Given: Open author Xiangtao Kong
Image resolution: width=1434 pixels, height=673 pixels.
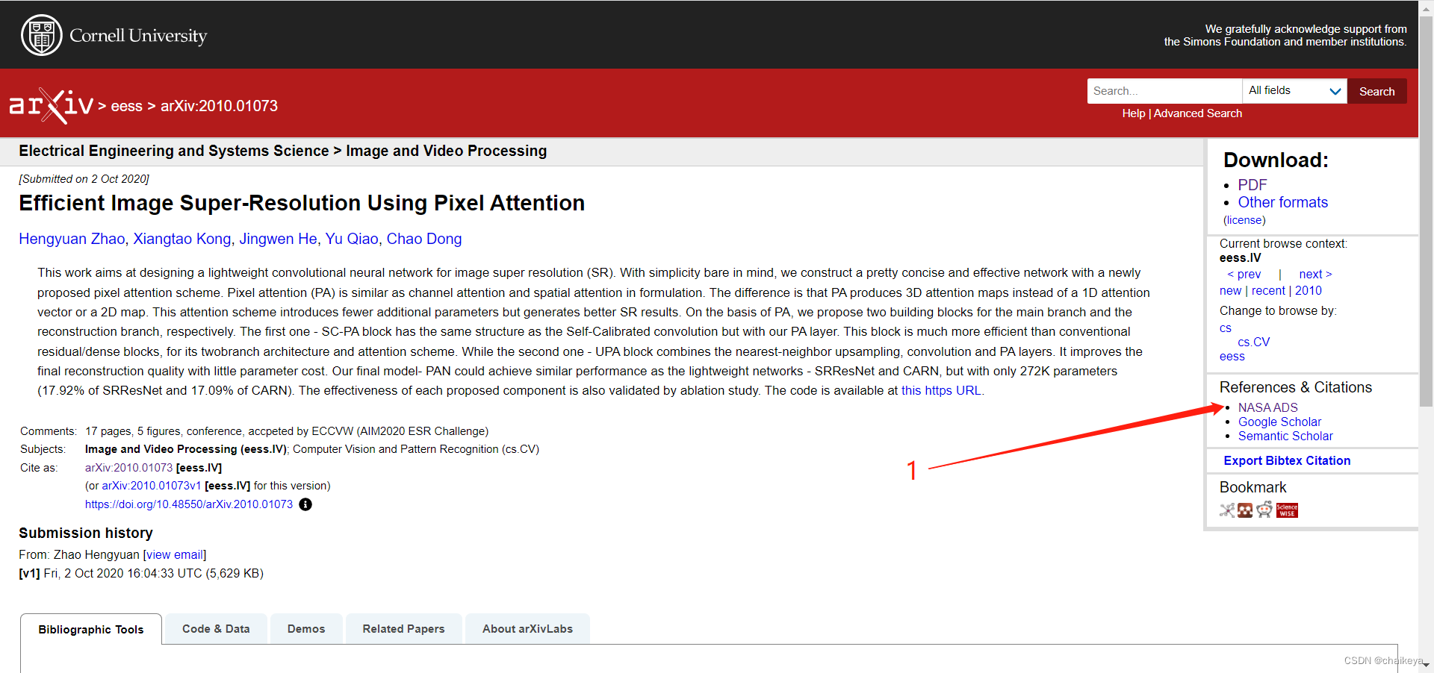Looking at the screenshot, I should pyautogui.click(x=182, y=239).
